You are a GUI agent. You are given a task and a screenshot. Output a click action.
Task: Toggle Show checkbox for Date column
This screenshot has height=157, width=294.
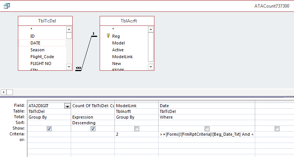[207, 128]
